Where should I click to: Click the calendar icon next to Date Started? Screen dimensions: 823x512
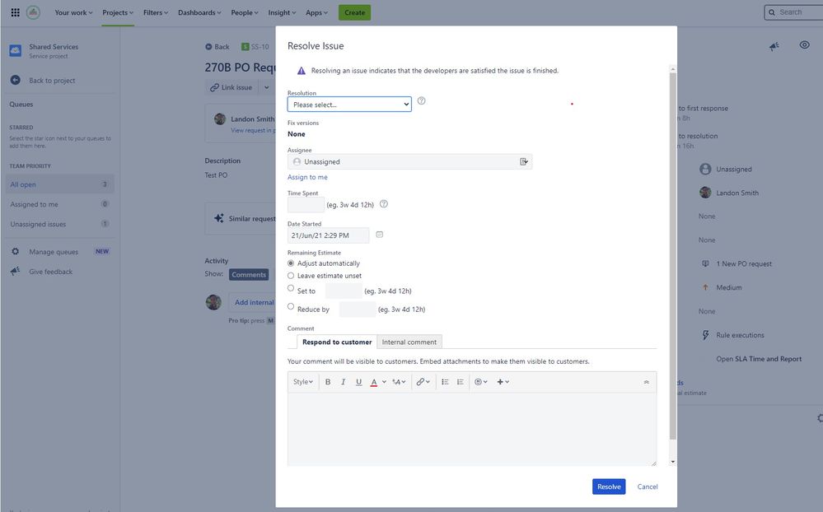pos(377,233)
